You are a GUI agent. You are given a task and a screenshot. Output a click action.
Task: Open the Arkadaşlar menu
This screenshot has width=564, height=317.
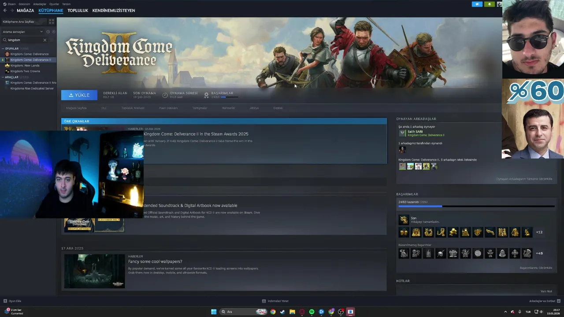[x=40, y=4]
